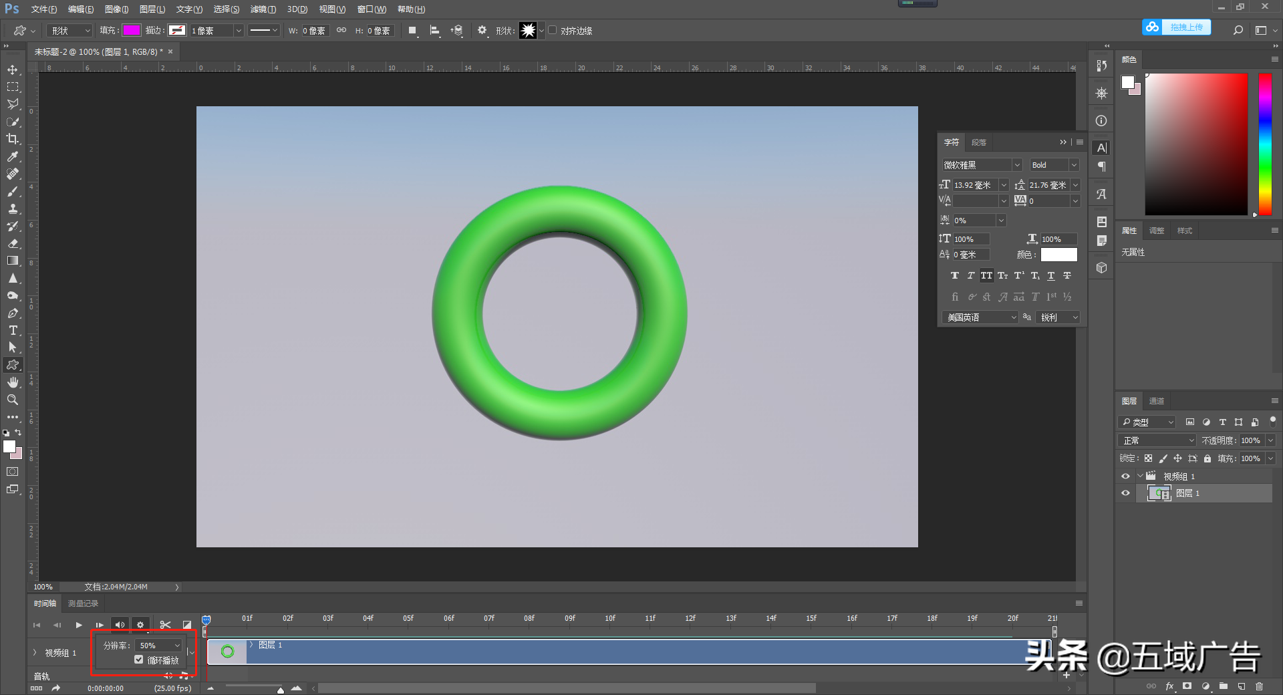1283x695 pixels.
Task: Select the Zoom tool
Action: coord(13,400)
